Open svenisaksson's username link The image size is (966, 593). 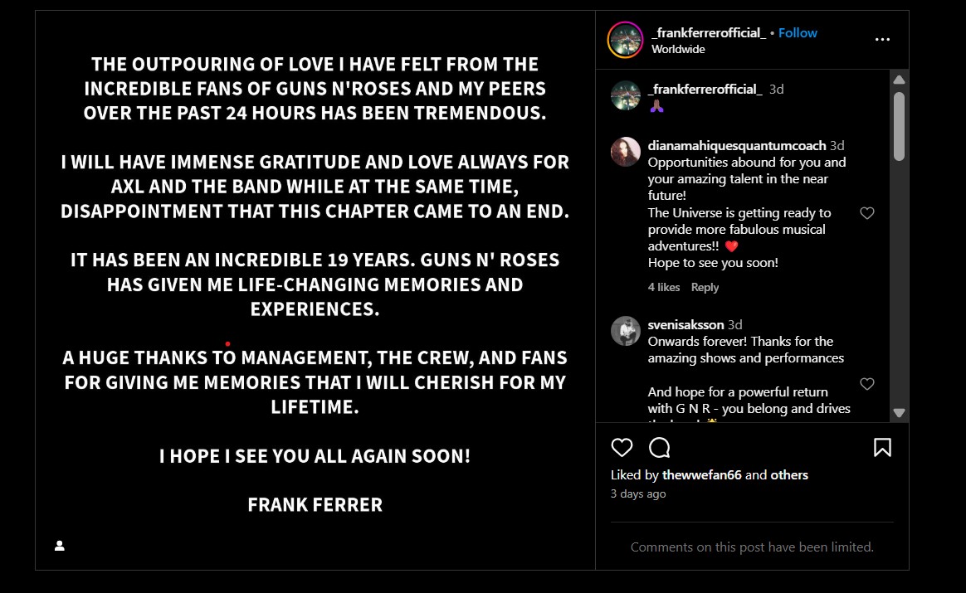[x=685, y=324]
